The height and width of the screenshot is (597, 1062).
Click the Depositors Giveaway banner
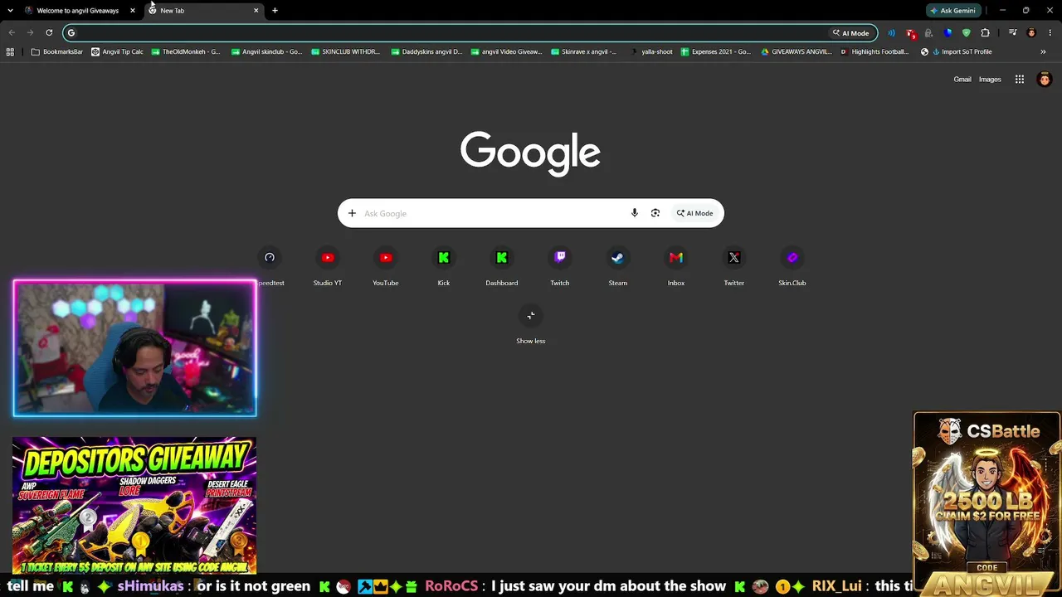point(134,505)
